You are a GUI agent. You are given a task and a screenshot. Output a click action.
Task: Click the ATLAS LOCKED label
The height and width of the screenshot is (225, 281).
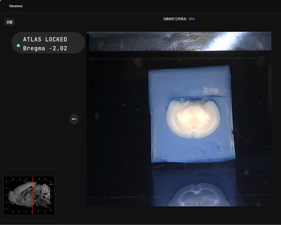click(x=45, y=39)
